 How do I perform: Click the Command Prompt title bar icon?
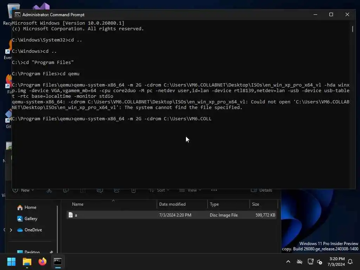(x=18, y=15)
